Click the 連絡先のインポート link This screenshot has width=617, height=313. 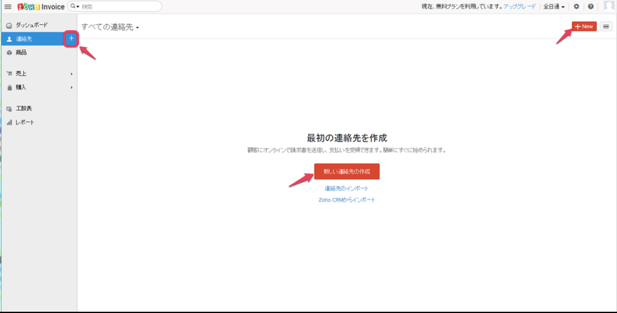pos(346,188)
